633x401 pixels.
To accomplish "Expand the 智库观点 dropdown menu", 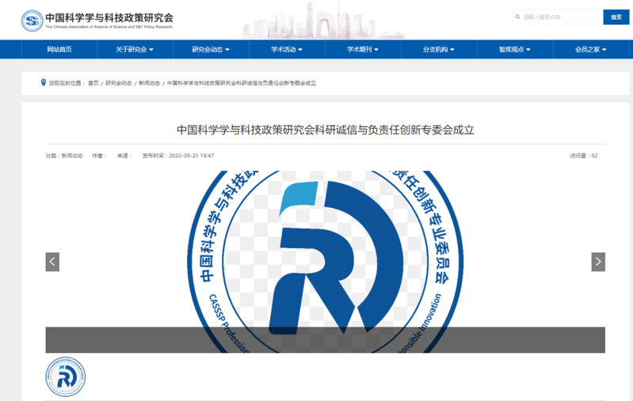I will click(514, 49).
